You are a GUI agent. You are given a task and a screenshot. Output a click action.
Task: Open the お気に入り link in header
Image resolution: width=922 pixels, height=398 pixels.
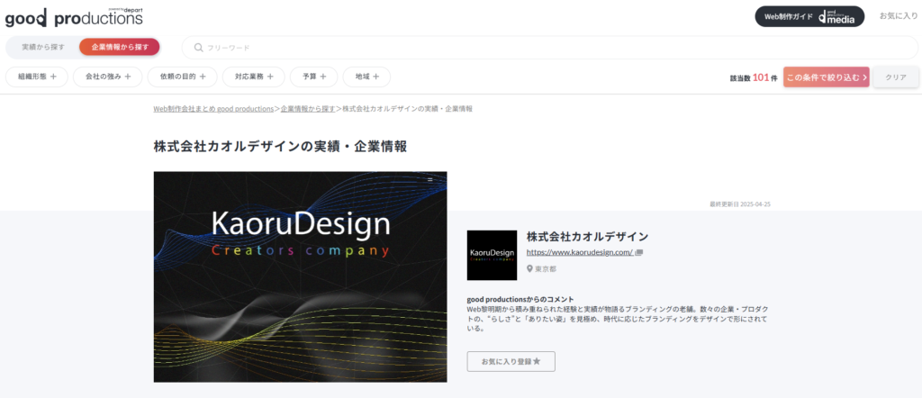[x=898, y=16]
